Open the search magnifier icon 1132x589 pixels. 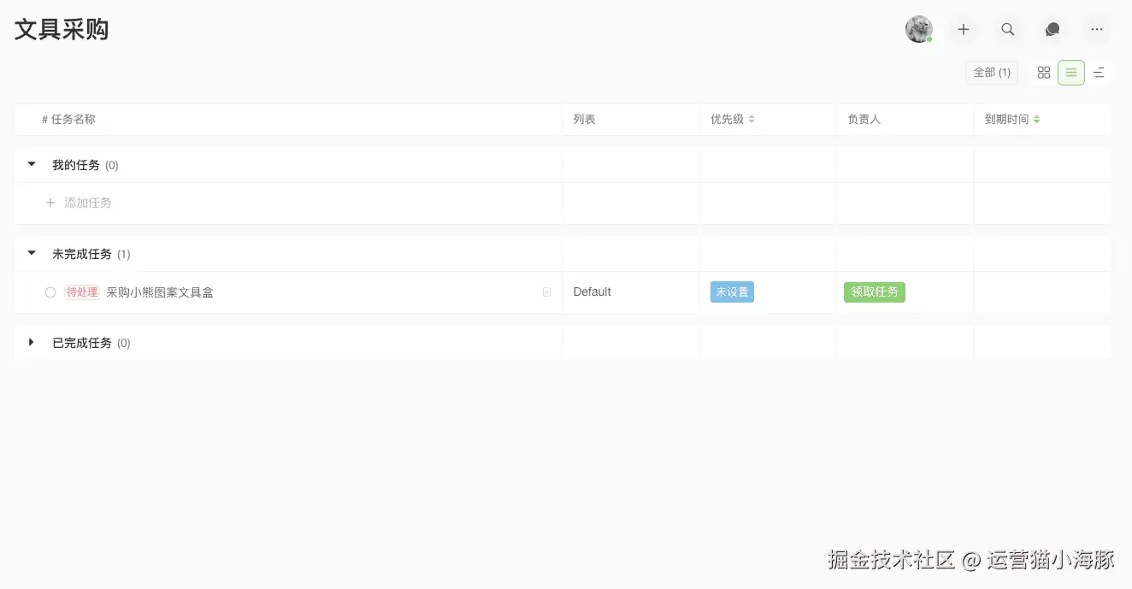pos(1008,29)
